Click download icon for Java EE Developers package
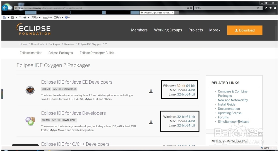 (151, 91)
